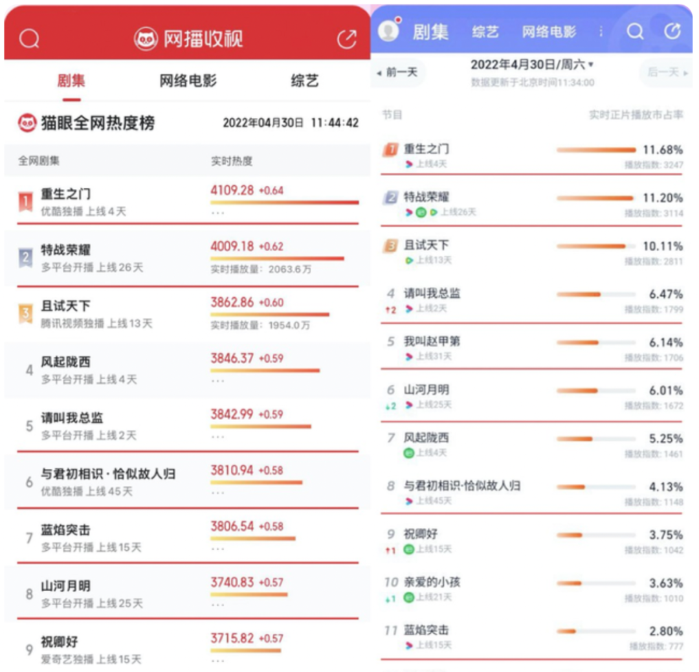This screenshot has height=672, width=699.
Task: Tap the 11.68% share bar for 重生之门
Action: coord(597,150)
